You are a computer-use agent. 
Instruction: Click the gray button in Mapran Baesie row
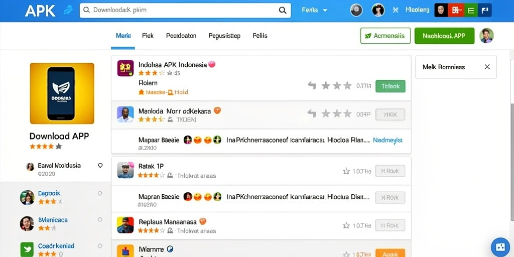point(390,198)
